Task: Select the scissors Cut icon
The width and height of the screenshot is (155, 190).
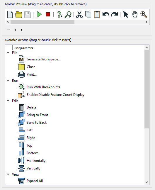Action: [x=79, y=15]
